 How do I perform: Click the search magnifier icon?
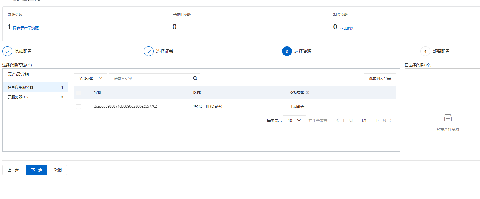coord(195,78)
